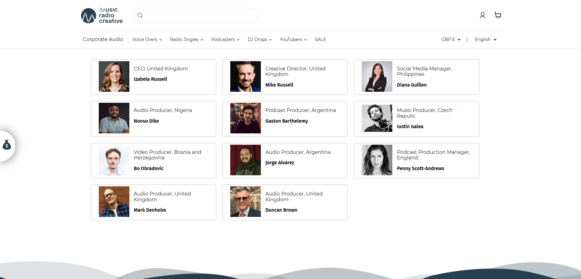Click Mike Russell's Creative Director card
Image resolution: width=581 pixels, height=279 pixels.
point(285,77)
